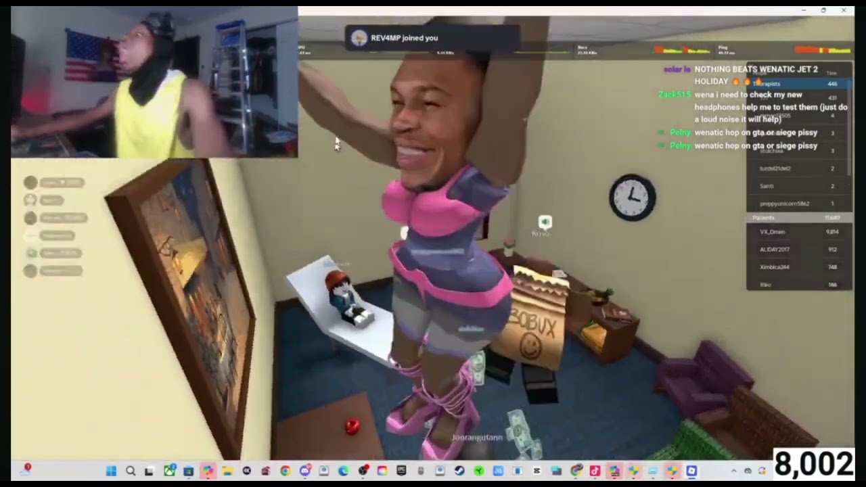Select the Patients header in the leaderboard
Screen dimensions: 866x487
[799, 218]
